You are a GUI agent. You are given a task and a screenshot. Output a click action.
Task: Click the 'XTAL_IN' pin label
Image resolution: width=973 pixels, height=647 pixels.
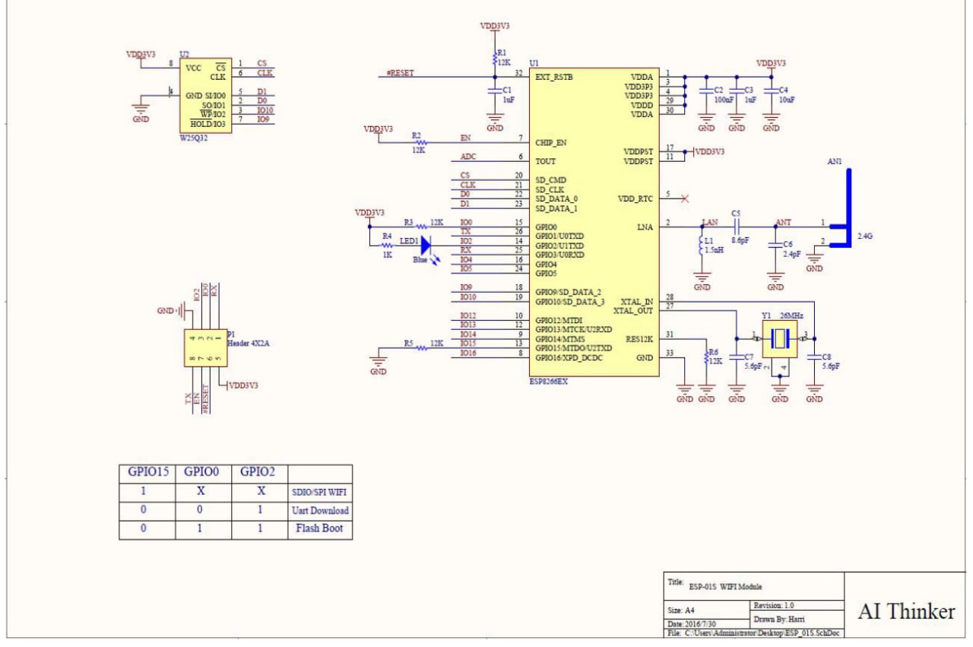pos(636,302)
